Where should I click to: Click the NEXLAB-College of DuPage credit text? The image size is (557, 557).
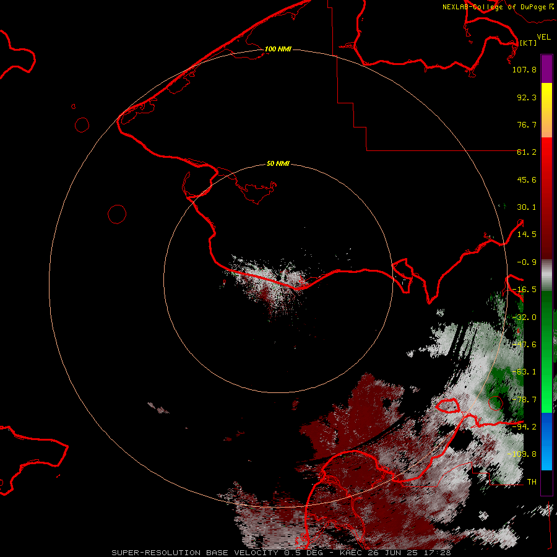[x=494, y=7]
